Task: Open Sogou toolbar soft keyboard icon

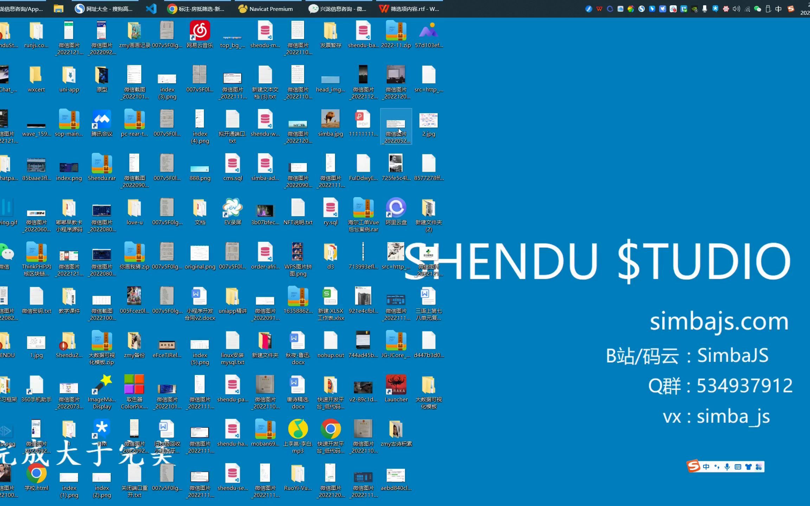Action: 738,467
